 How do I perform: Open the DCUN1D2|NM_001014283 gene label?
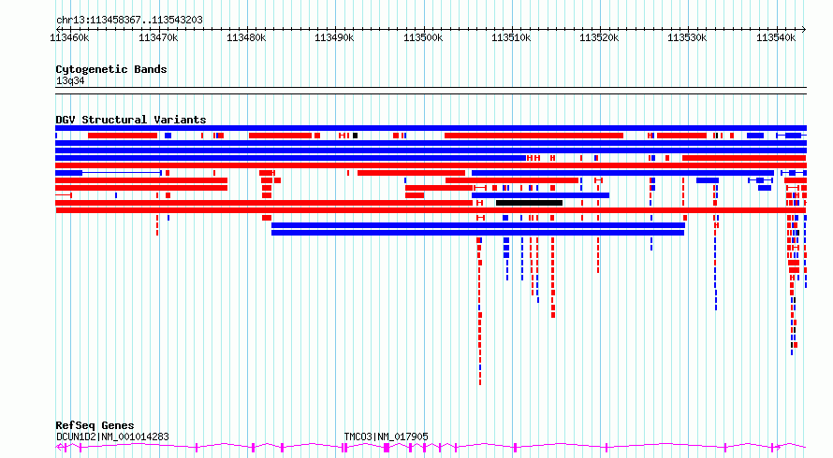click(x=112, y=437)
